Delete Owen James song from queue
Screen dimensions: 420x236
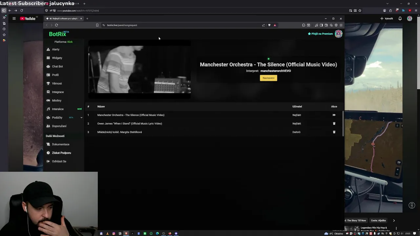point(334,124)
